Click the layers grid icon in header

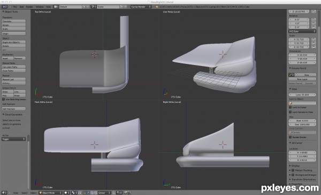pyautogui.click(x=119, y=193)
